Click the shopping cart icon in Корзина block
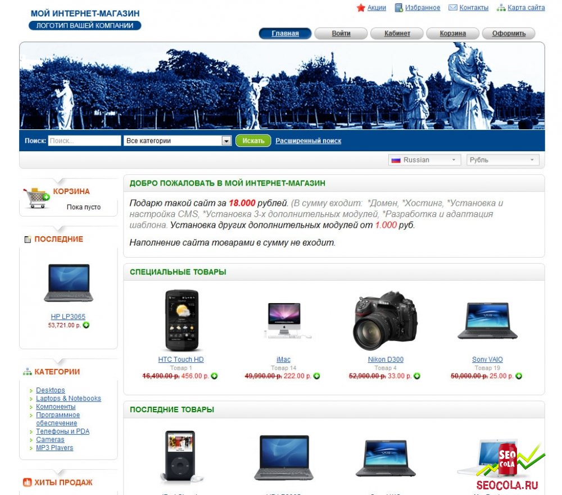Viewport: 562px width, 495px height. (x=36, y=198)
